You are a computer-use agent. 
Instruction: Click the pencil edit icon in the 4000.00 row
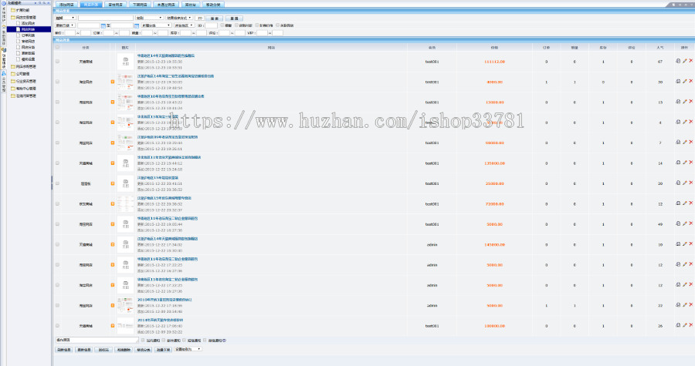[x=684, y=82]
